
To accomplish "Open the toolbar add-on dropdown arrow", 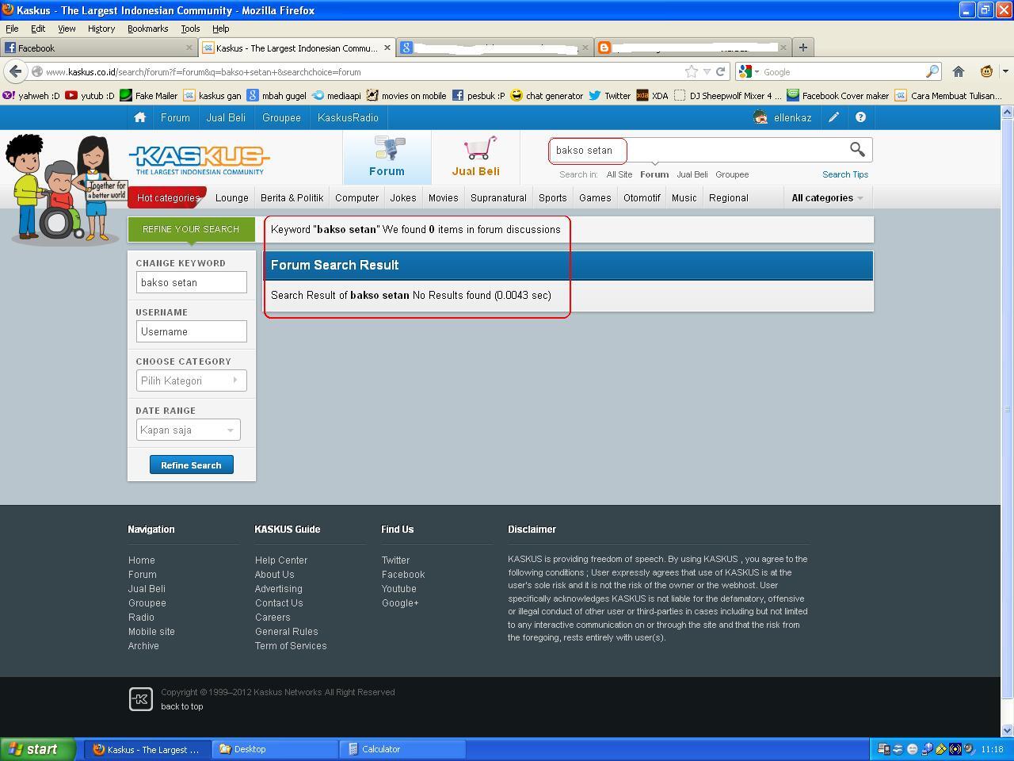I will point(1005,71).
